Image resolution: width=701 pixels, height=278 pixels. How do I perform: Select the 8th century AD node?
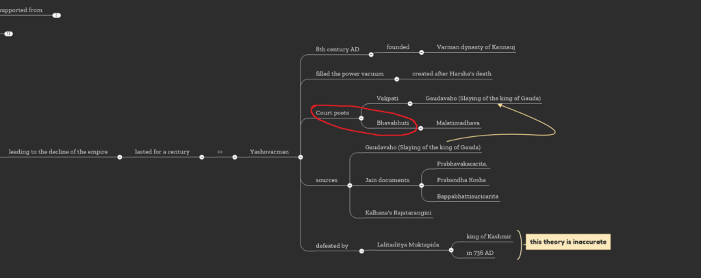click(337, 49)
